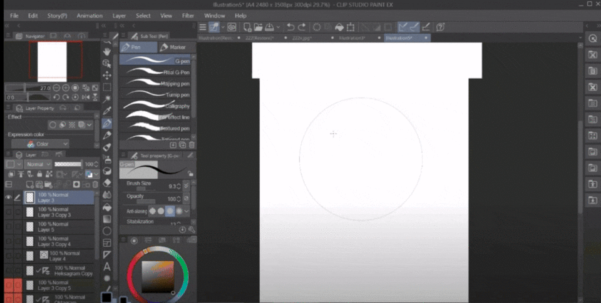Select the Hand (move canvas) tool
The height and width of the screenshot is (303, 601).
(107, 51)
